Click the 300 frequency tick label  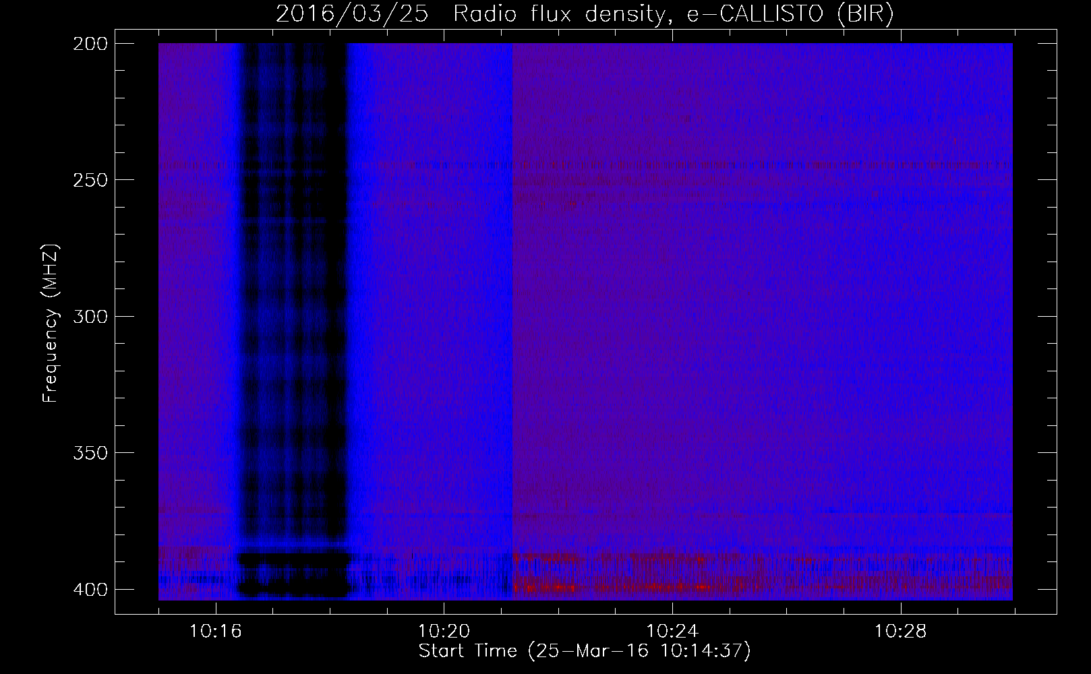(90, 316)
